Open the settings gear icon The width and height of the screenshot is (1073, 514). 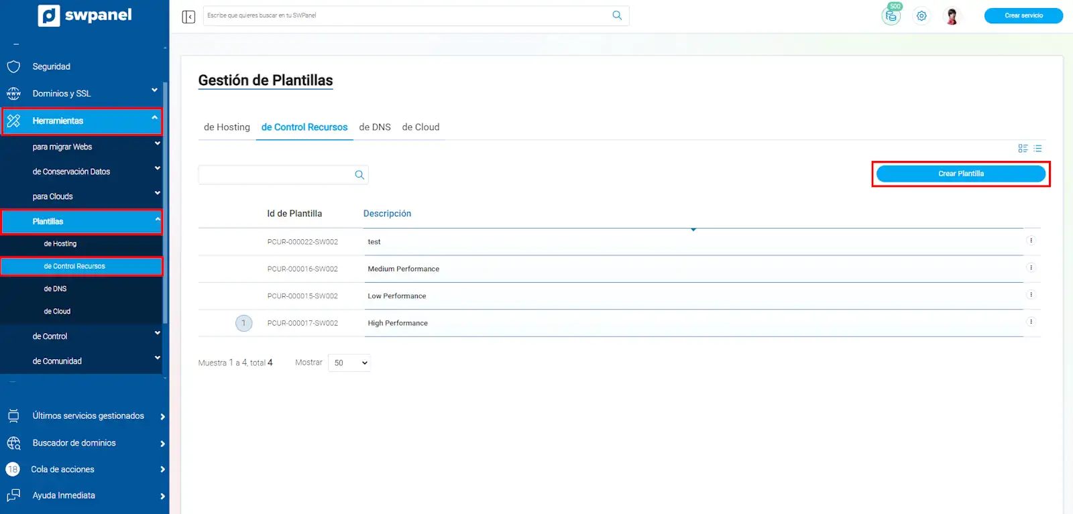921,16
